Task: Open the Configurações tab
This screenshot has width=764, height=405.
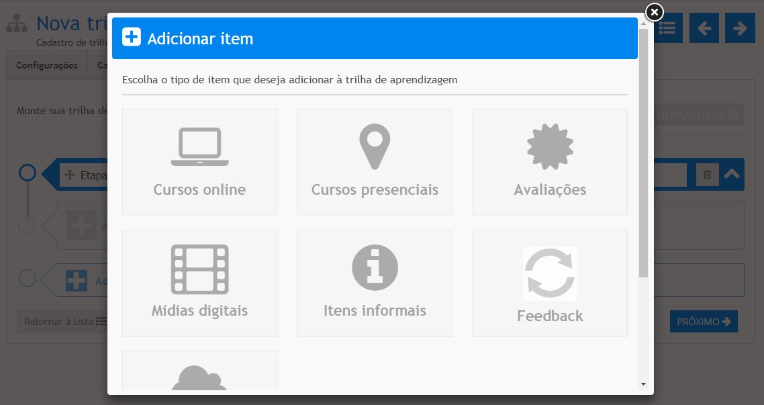Action: coord(47,66)
